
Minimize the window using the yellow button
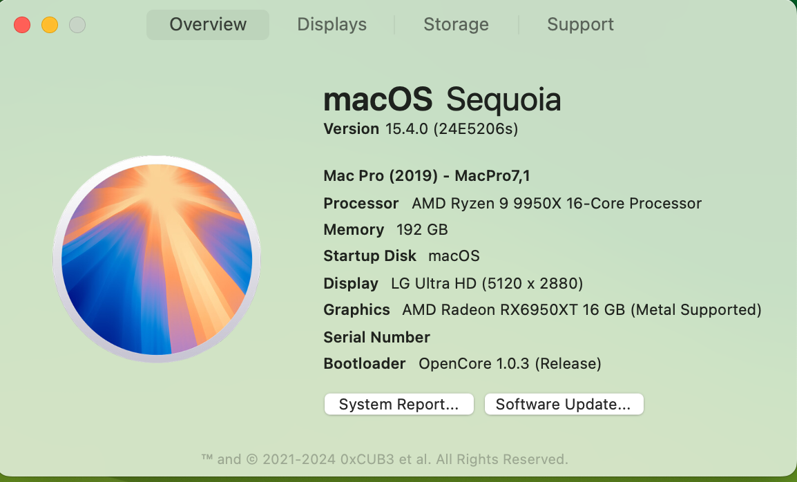[x=50, y=26]
